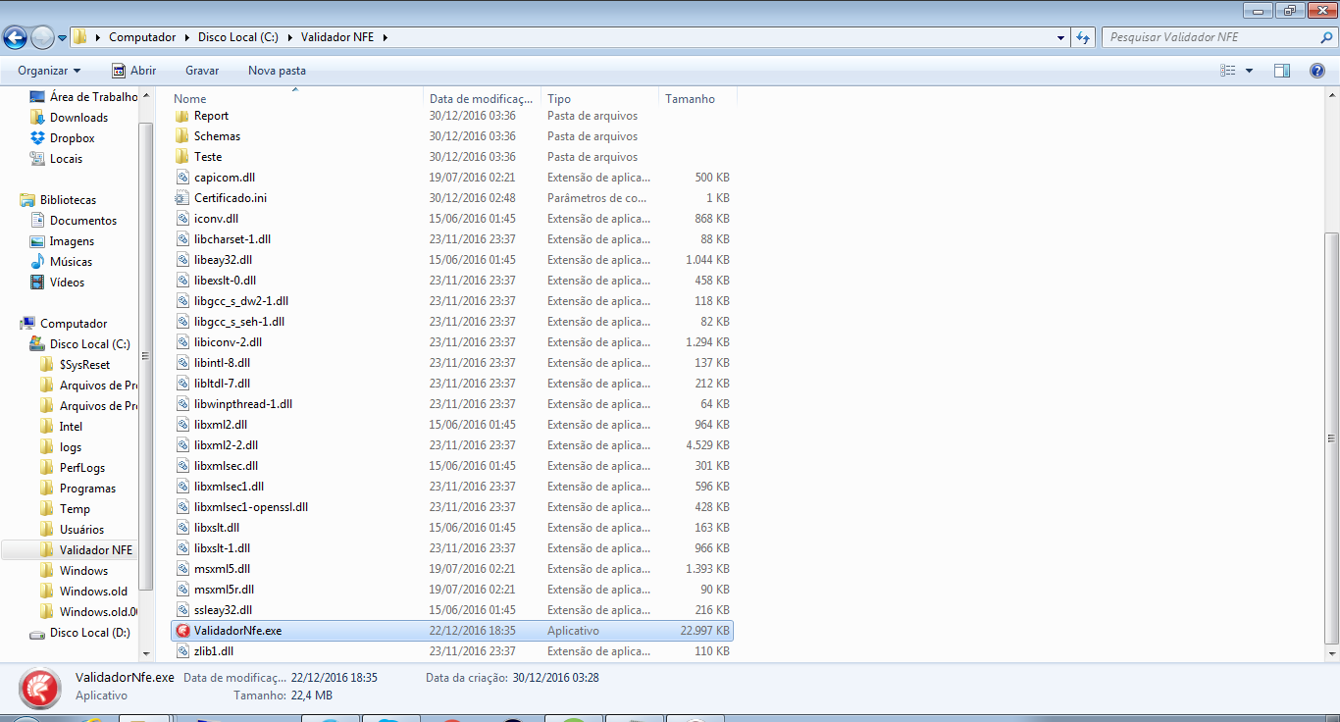Image resolution: width=1340 pixels, height=722 pixels.
Task: Open the recent pages dropdown arrow
Action: (x=62, y=38)
